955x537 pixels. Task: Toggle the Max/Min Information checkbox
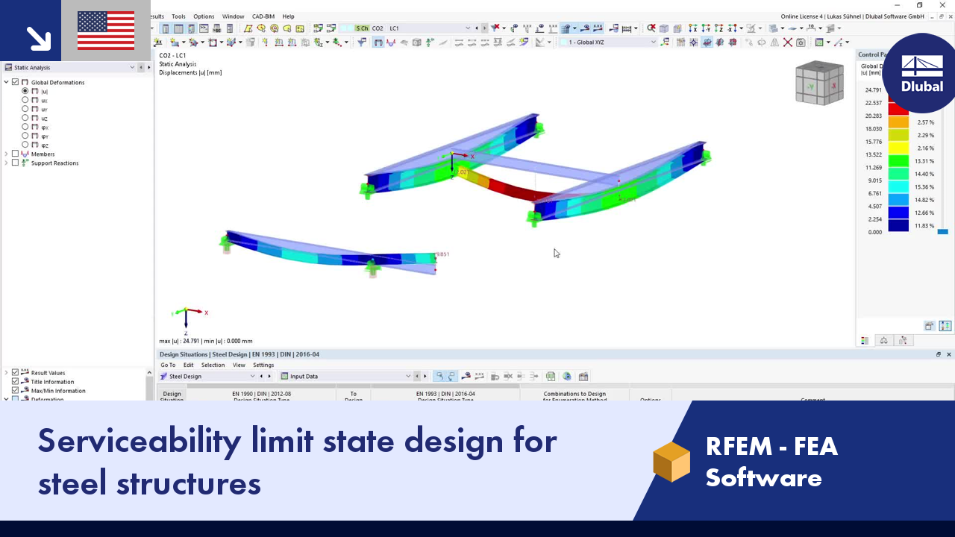click(x=15, y=390)
